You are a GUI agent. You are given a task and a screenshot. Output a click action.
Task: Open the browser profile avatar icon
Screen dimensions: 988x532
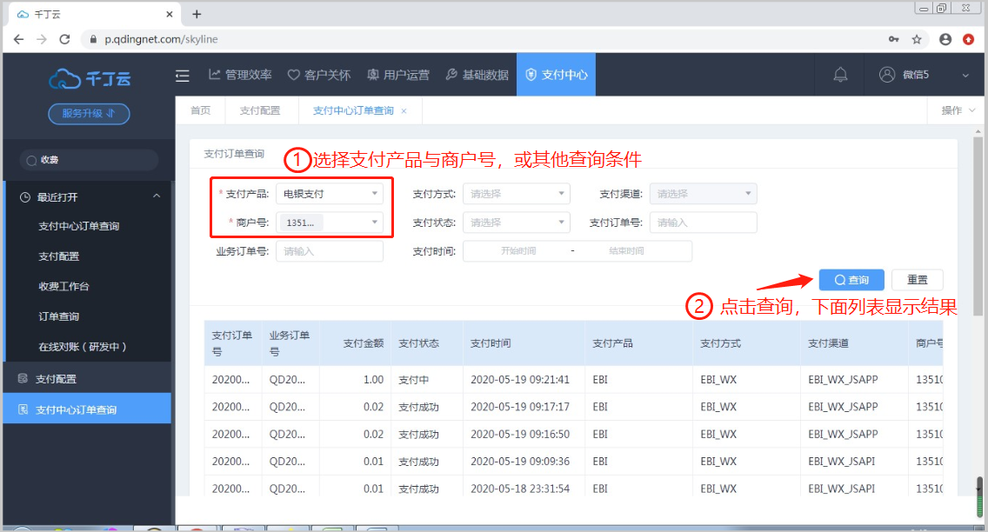click(x=945, y=39)
